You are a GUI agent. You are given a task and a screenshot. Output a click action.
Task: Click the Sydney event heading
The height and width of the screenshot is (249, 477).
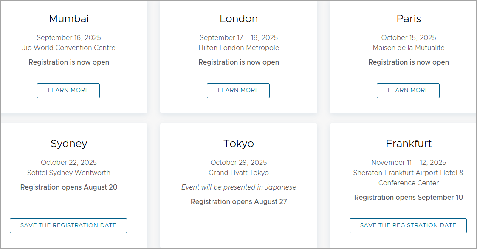(x=69, y=144)
